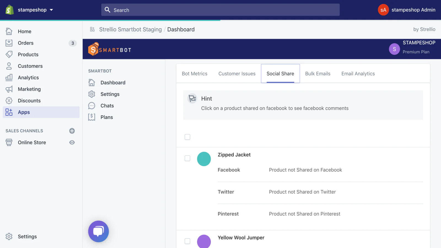The image size is (441, 248).
Task: Click the Shopify search field
Action: 220,10
